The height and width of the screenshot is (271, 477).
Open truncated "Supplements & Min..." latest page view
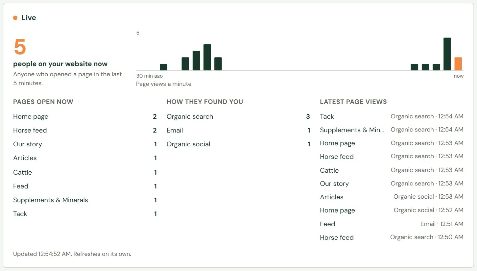352,130
